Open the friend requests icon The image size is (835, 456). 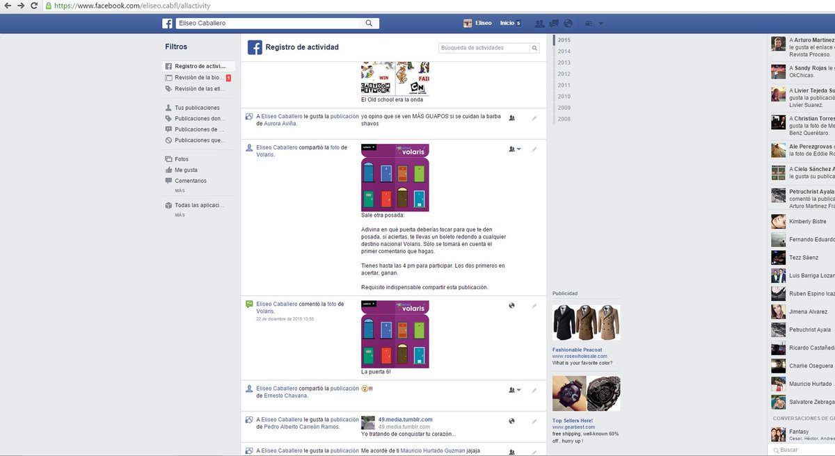[x=539, y=23]
